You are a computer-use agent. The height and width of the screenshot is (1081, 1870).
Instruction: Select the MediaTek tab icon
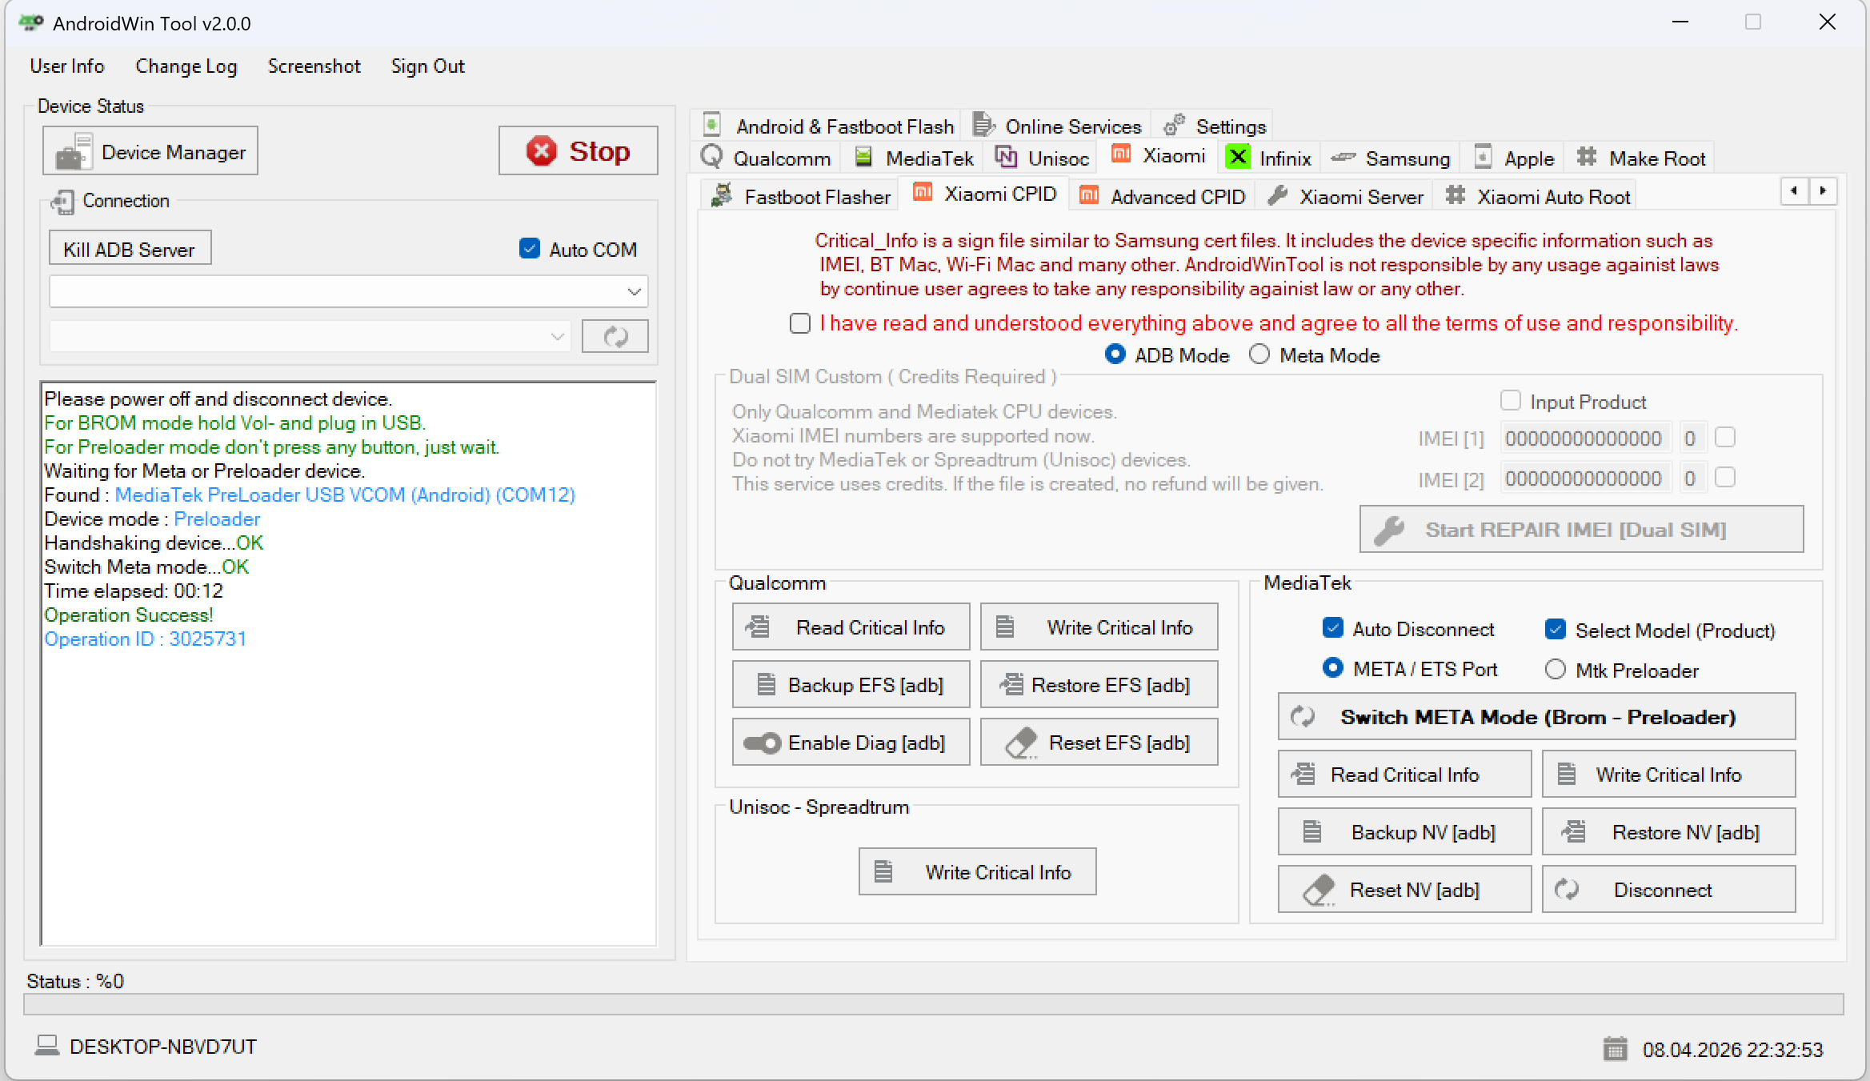863,158
